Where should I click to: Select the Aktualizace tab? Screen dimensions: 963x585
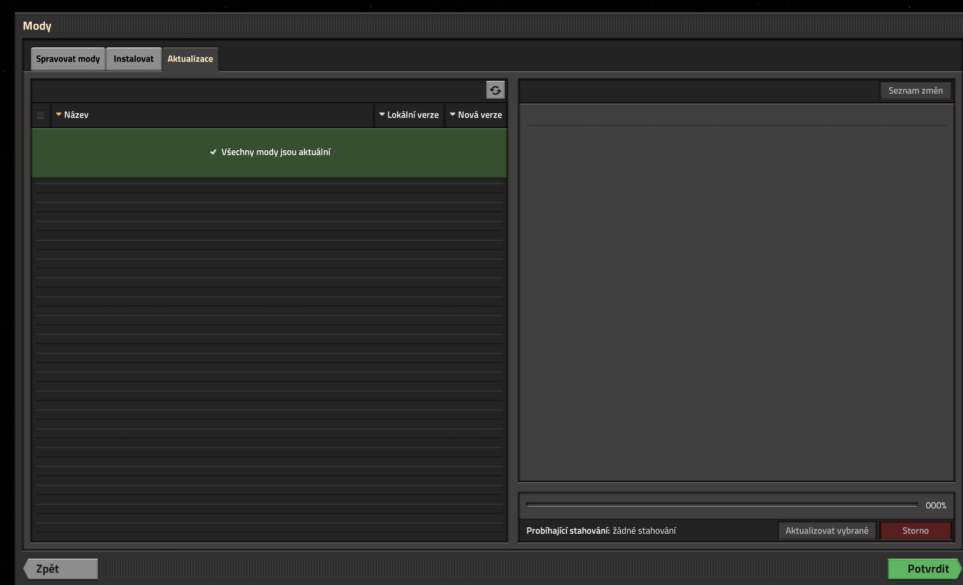click(x=190, y=59)
